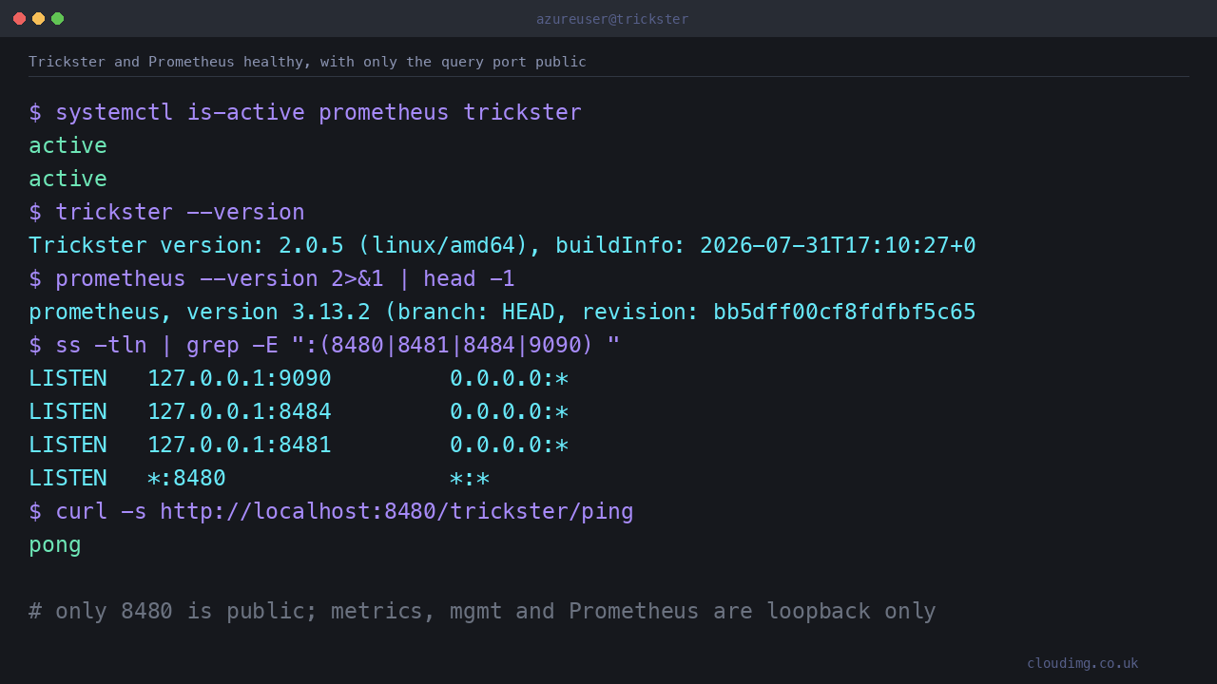Click the LISTEN row for 127.0.0.1:8484
The image size is (1217, 684).
[299, 411]
